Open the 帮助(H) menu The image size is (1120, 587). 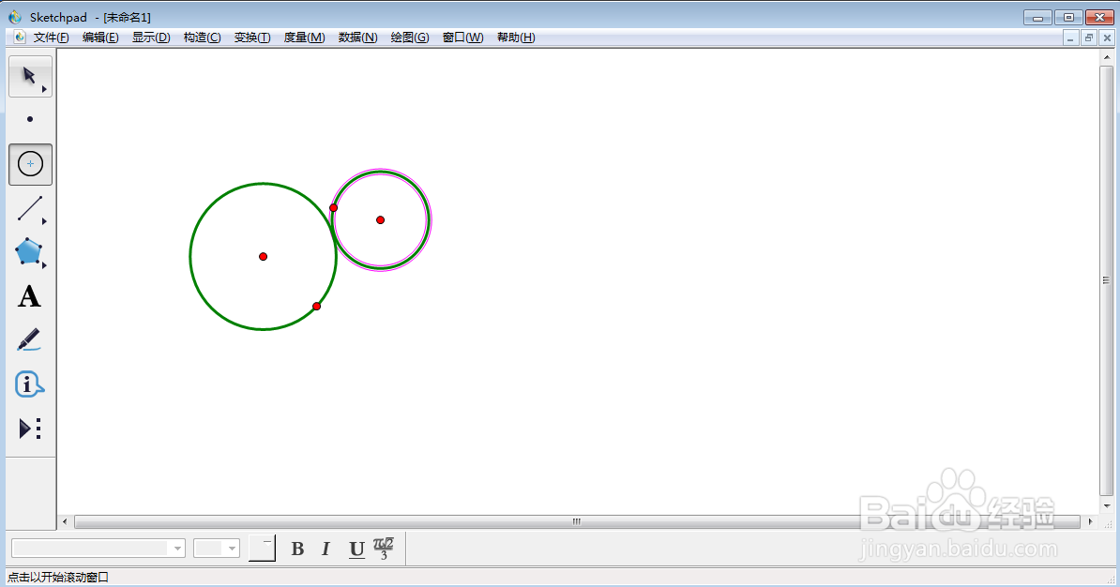tap(516, 38)
